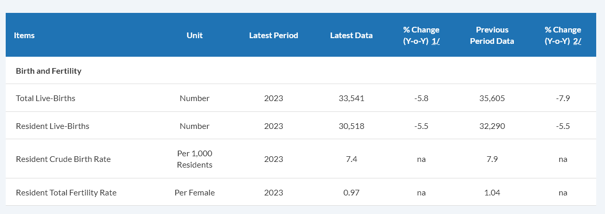The width and height of the screenshot is (605, 214).
Task: Click the Birth and Fertility section heading
Action: (49, 71)
